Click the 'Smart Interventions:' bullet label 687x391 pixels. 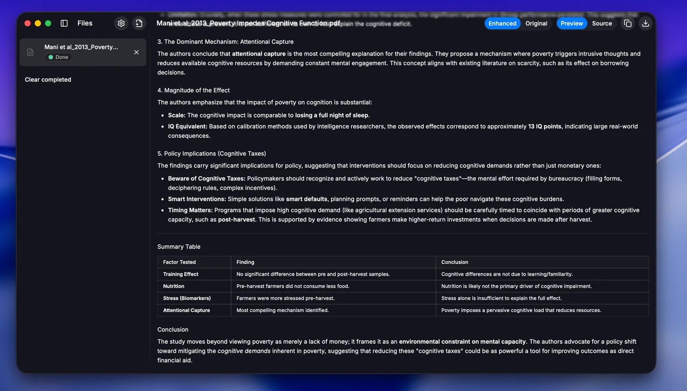[x=197, y=199]
